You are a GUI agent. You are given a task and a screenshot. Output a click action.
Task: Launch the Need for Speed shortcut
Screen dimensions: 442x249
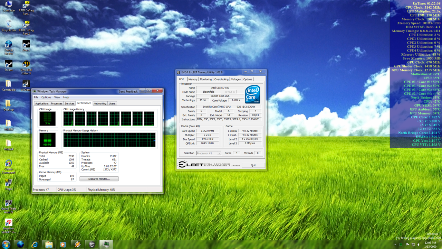9,226
